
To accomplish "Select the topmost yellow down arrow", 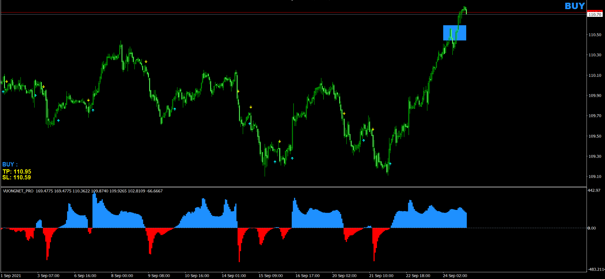I will (146, 62).
